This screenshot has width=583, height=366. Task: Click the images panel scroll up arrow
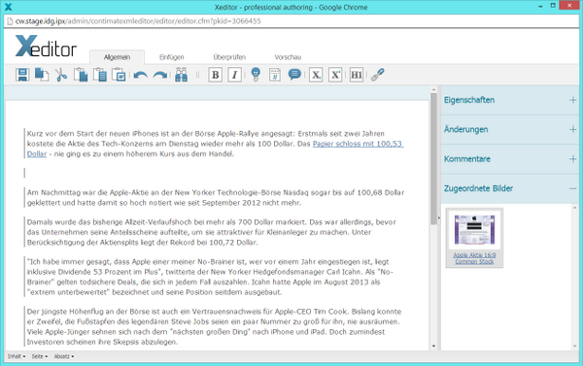575,208
